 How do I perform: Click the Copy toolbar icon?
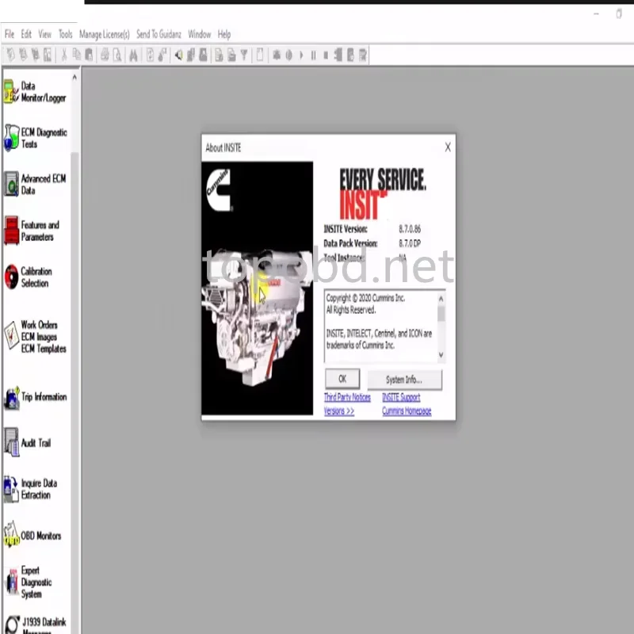coord(76,55)
